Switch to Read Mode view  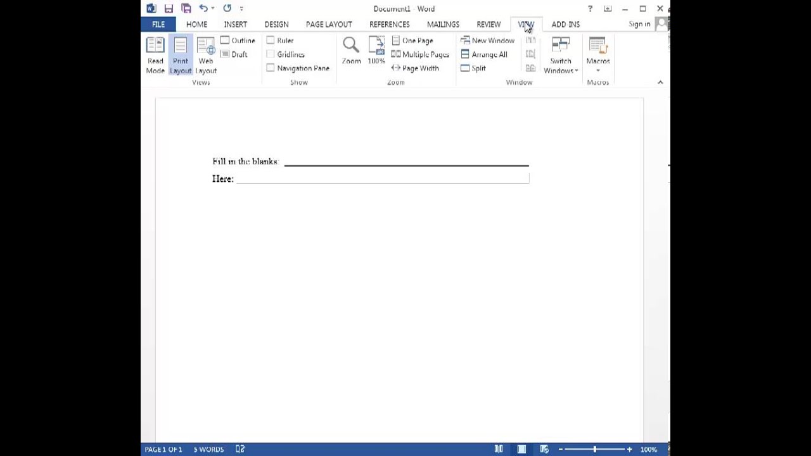click(x=155, y=55)
